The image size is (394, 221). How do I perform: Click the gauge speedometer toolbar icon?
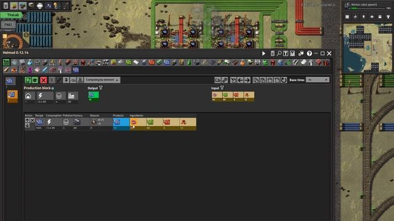tap(73, 80)
